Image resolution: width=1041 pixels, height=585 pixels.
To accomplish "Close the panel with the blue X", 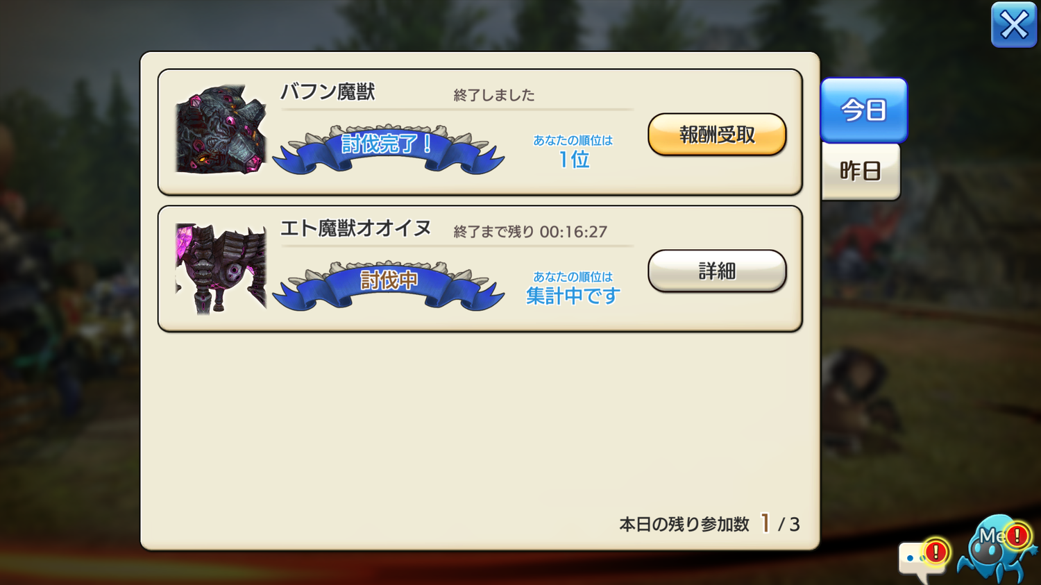I will point(1013,25).
